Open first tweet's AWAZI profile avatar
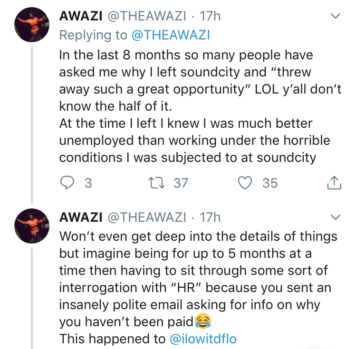This screenshot has width=355, height=349. [32, 25]
